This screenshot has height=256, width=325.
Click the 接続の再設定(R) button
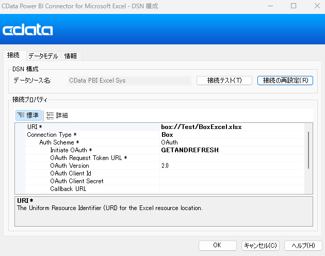285,81
